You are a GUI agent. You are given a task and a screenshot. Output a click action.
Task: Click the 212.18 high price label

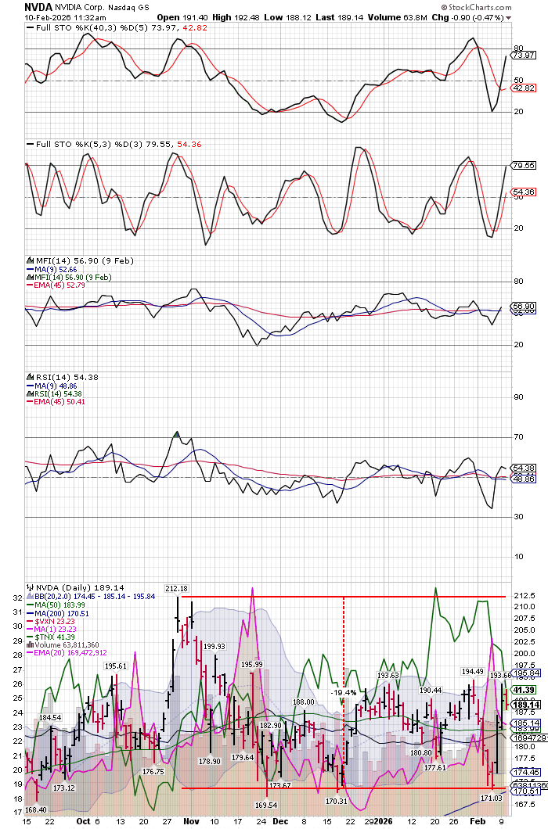point(177,588)
